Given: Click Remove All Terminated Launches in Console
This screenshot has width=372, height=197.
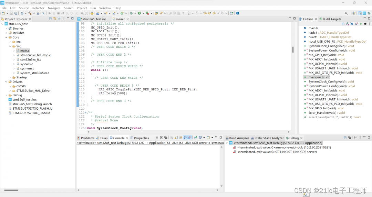Looking at the screenshot, I should (166, 138).
